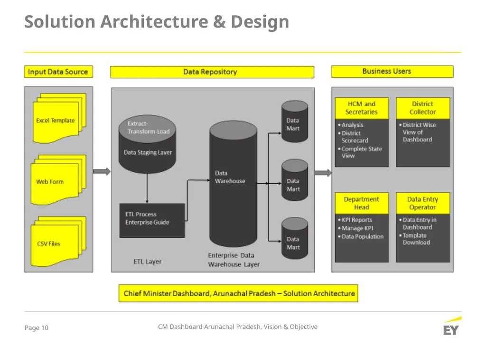This screenshot has width=486, height=345.
Task: Select the 'District Collector' card header
Action: tap(423, 108)
